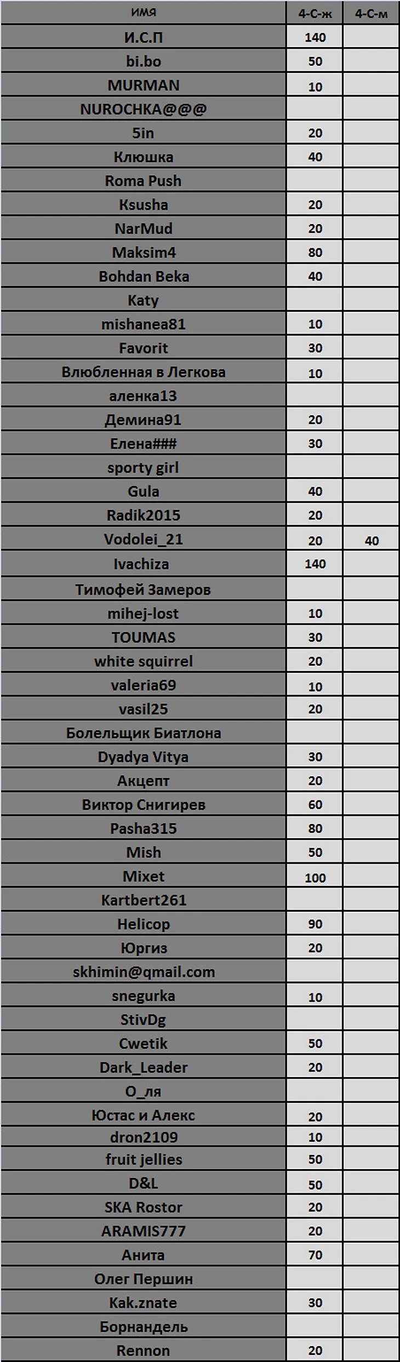Click the 'Dark_Leader' name cell
This screenshot has height=1362, width=400.
[x=143, y=1067]
